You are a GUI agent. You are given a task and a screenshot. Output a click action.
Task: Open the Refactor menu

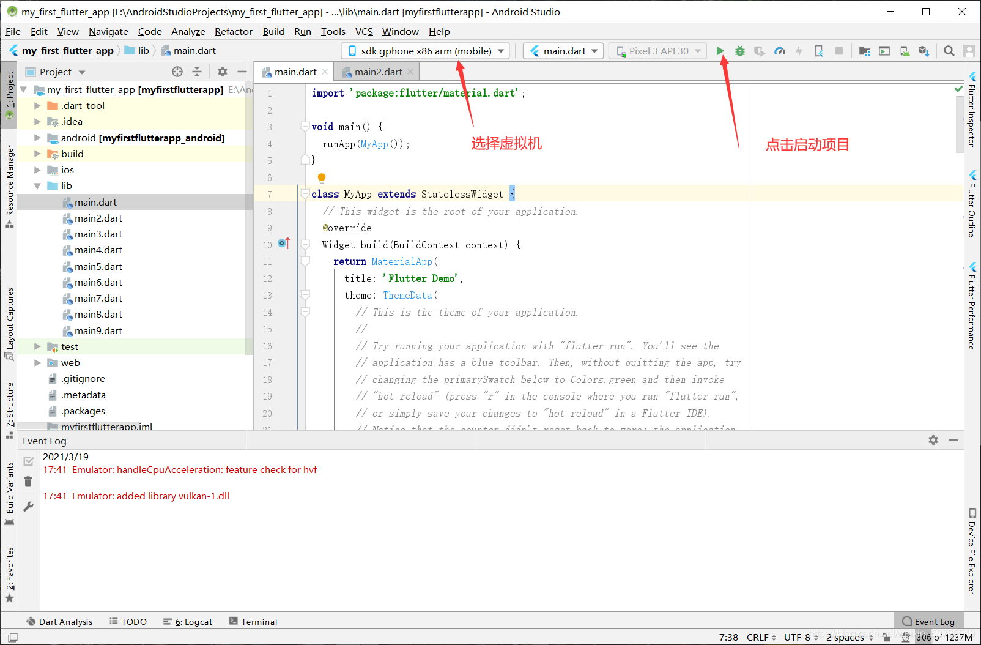[233, 31]
